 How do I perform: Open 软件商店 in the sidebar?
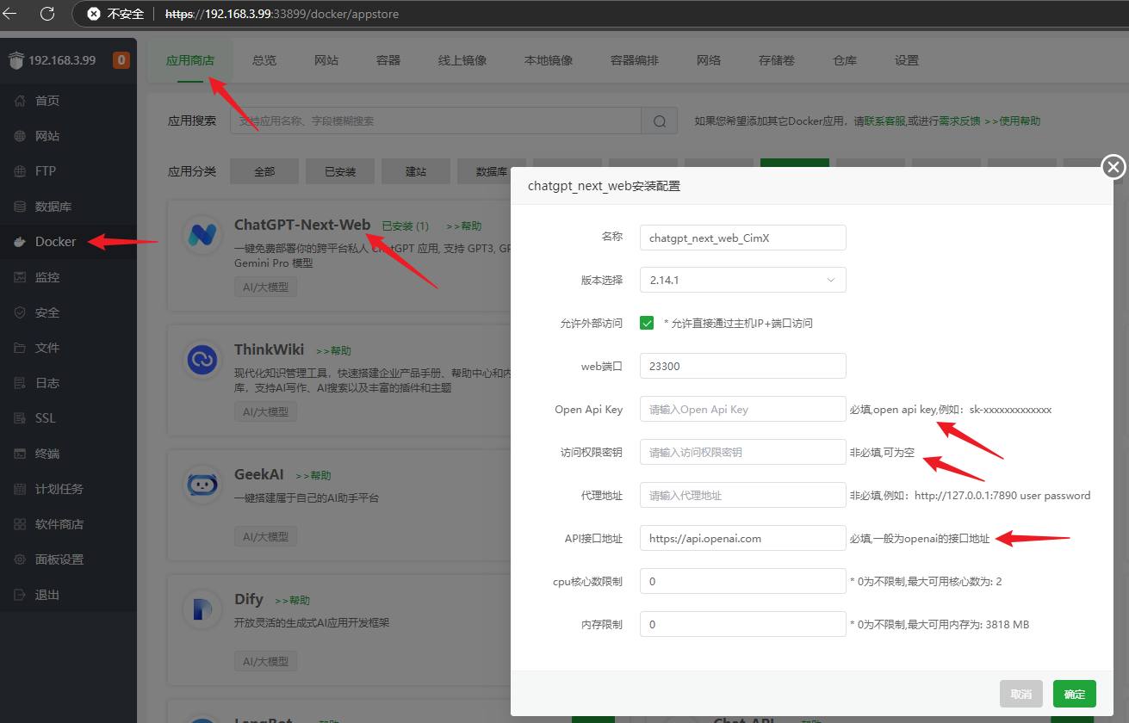[59, 524]
